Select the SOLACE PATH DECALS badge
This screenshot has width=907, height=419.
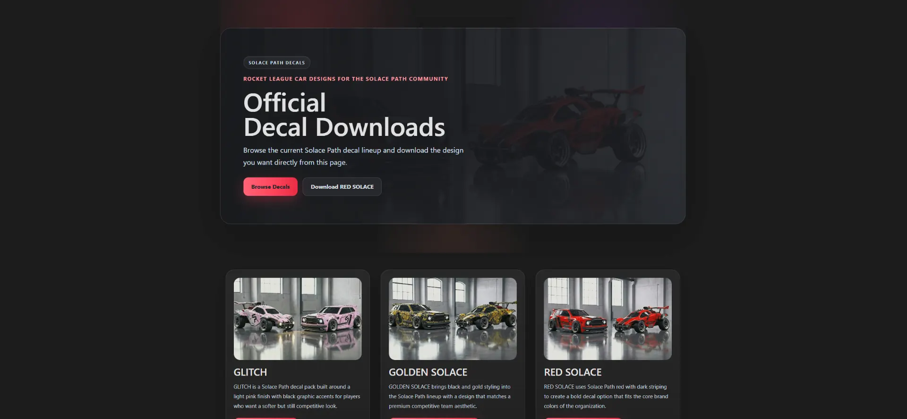277,63
